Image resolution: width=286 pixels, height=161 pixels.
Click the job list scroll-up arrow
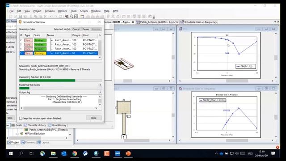(100, 35)
